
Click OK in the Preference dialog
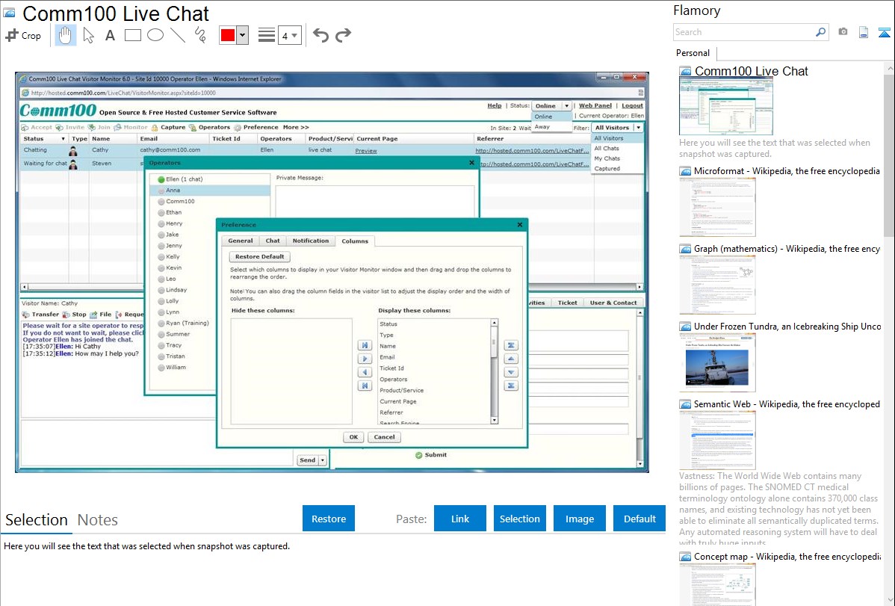click(353, 438)
